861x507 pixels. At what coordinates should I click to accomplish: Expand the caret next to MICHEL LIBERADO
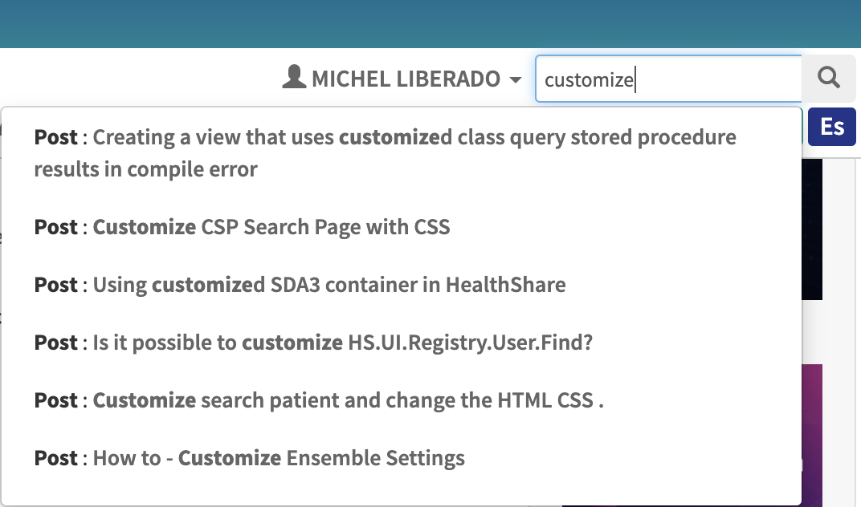[x=515, y=80]
